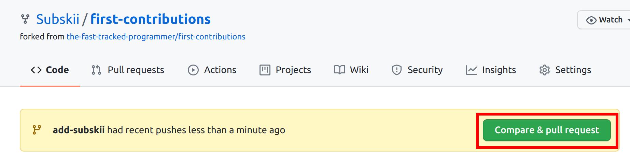Open the Subskii owner profile link
The height and width of the screenshot is (158, 630).
coord(58,19)
